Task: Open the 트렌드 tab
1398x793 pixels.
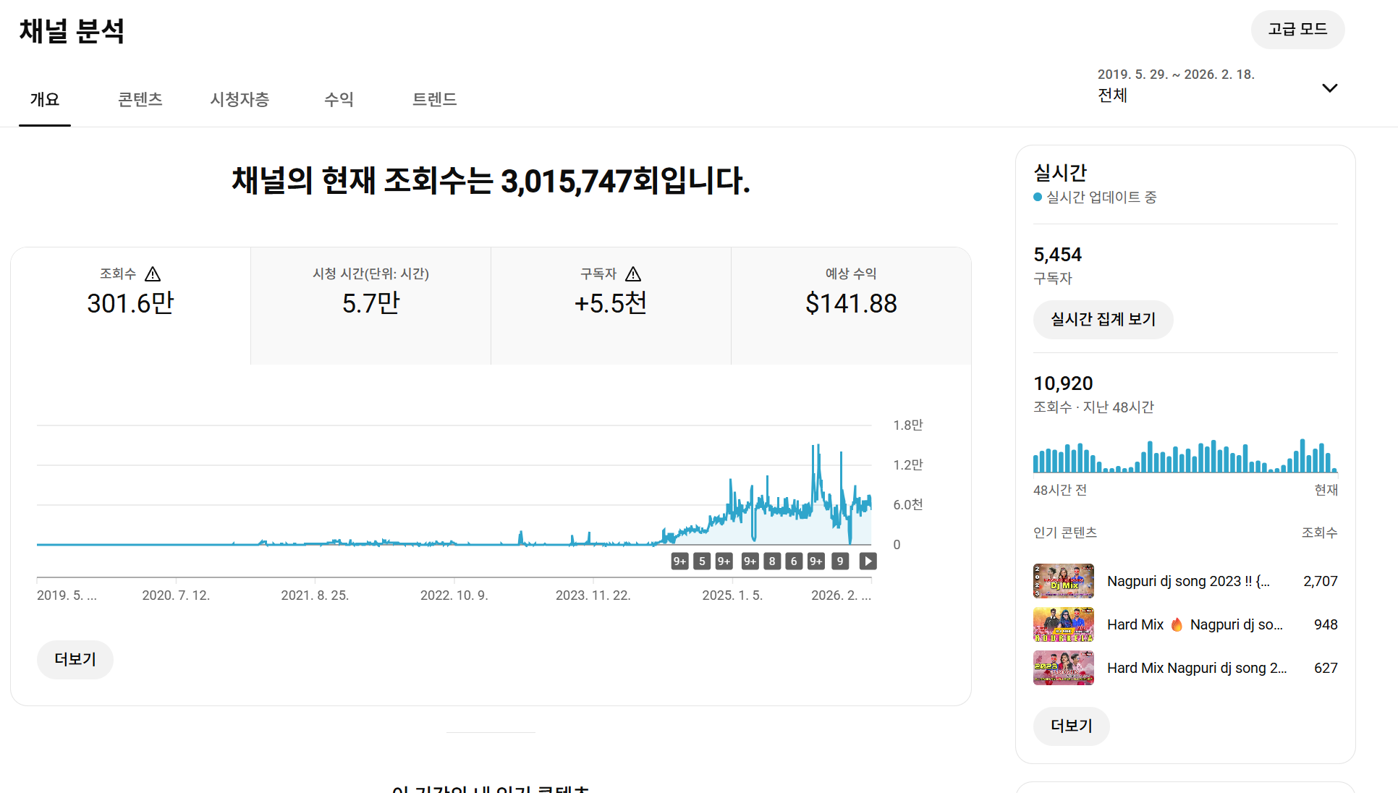Action: (434, 99)
